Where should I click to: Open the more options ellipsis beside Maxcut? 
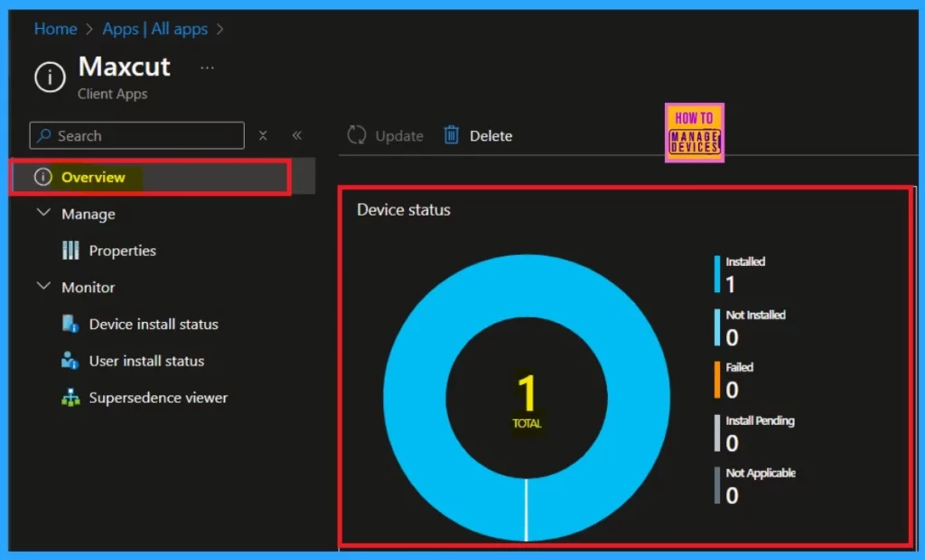tap(207, 68)
